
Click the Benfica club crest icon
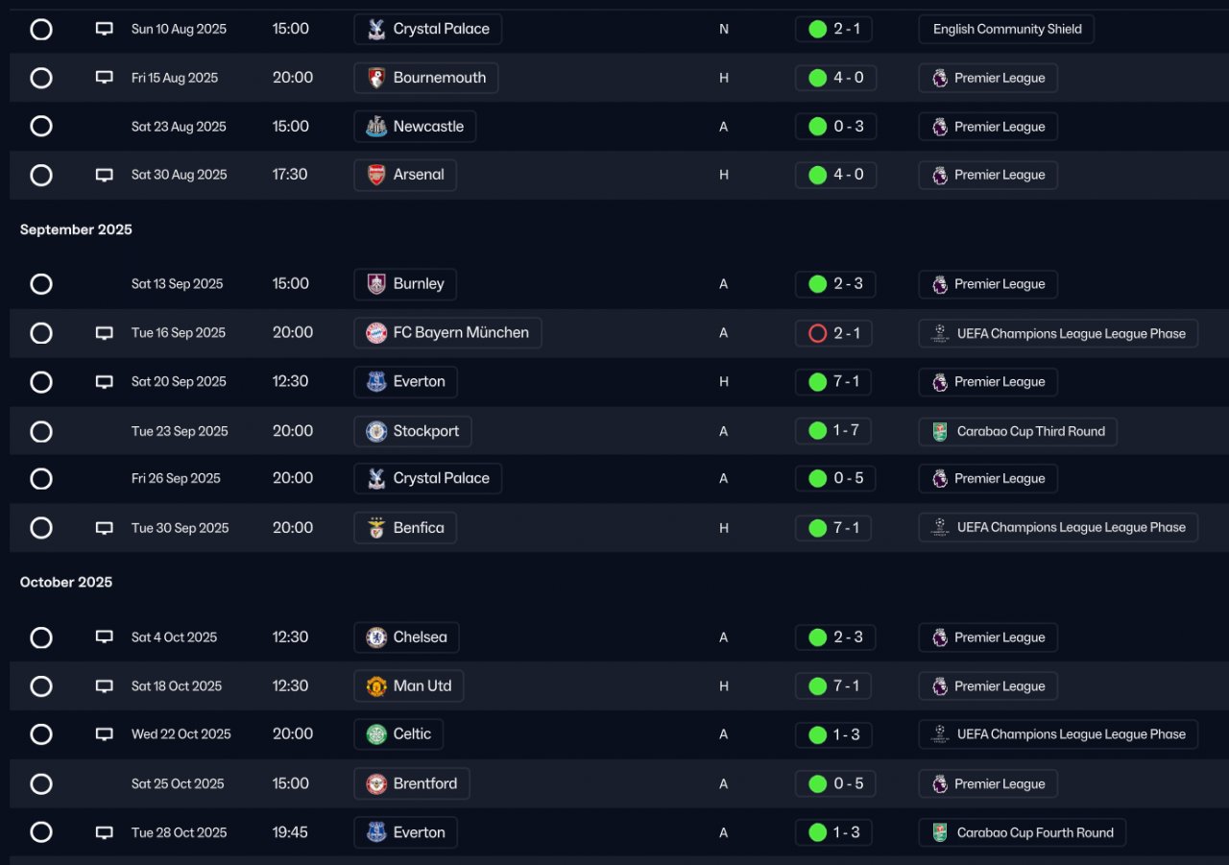pos(376,528)
